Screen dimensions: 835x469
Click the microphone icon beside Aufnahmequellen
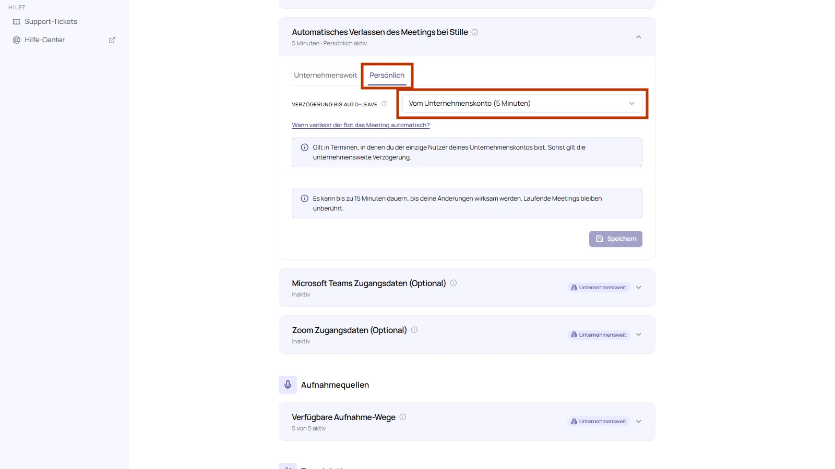tap(288, 385)
